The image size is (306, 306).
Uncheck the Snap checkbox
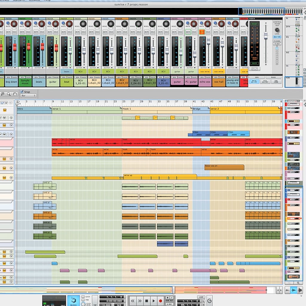(22, 91)
